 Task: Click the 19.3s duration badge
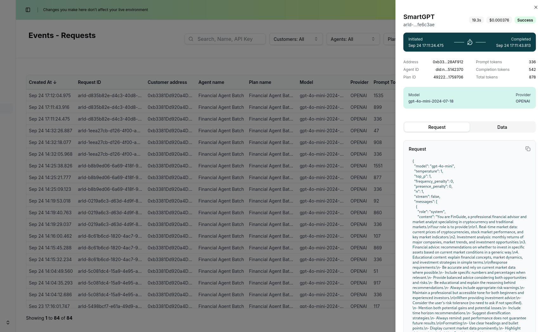(x=476, y=20)
